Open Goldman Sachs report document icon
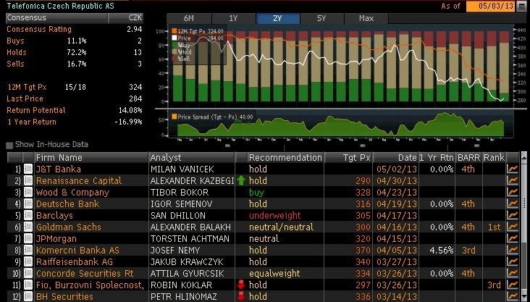The width and height of the screenshot is (530, 302). coord(28,227)
